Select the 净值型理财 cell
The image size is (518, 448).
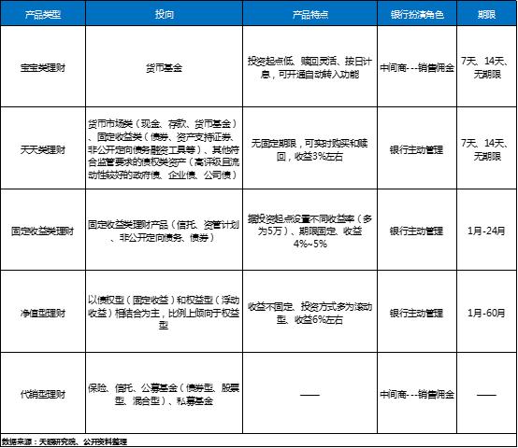[43, 312]
